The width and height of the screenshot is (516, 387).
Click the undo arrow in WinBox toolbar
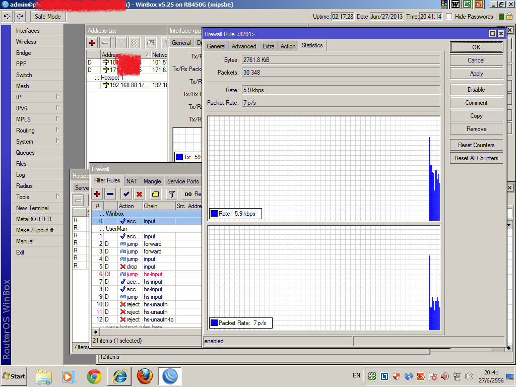[7, 17]
